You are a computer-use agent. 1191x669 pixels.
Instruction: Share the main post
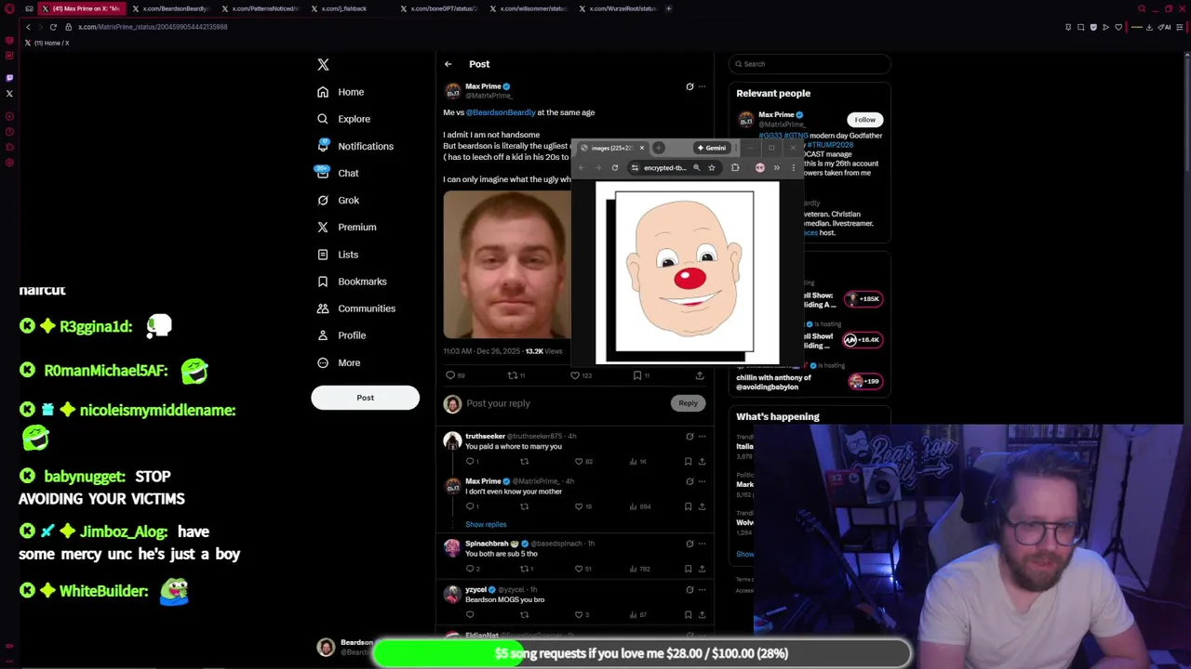(700, 375)
